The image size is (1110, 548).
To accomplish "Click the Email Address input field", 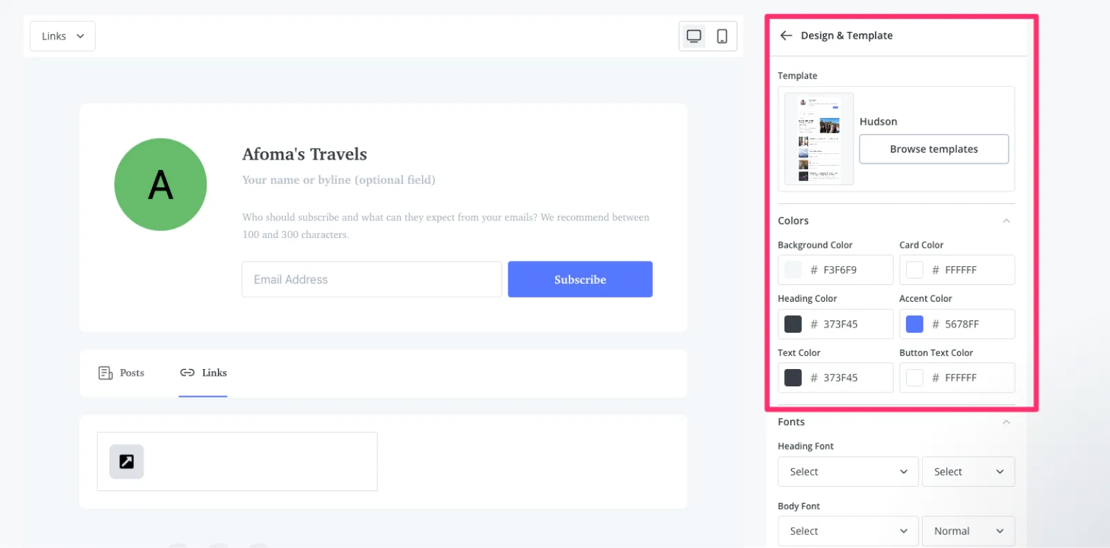I will (371, 280).
